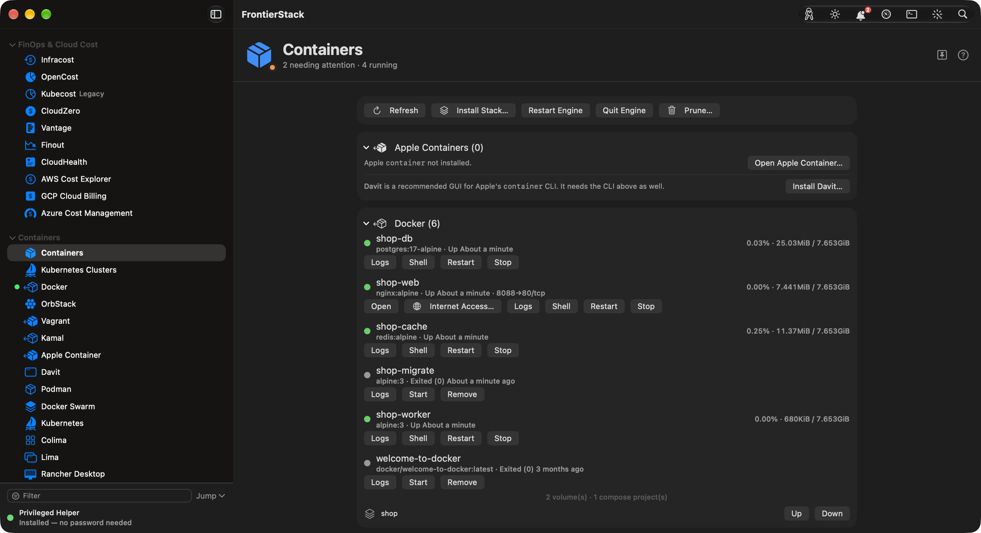Select OrbStack from the sidebar
Image resolution: width=981 pixels, height=533 pixels.
click(x=116, y=304)
